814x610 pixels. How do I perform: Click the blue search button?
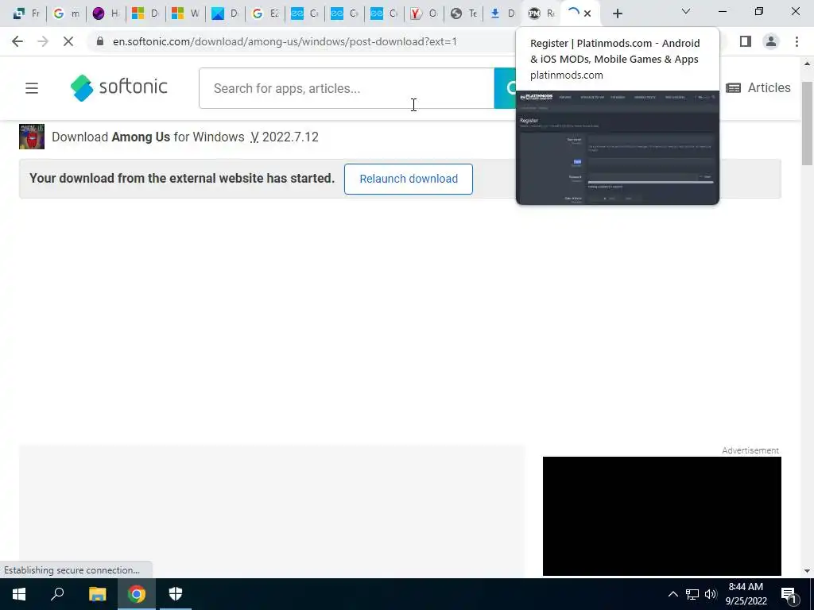(505, 88)
